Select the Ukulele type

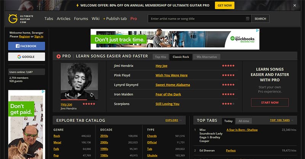pos(152,156)
